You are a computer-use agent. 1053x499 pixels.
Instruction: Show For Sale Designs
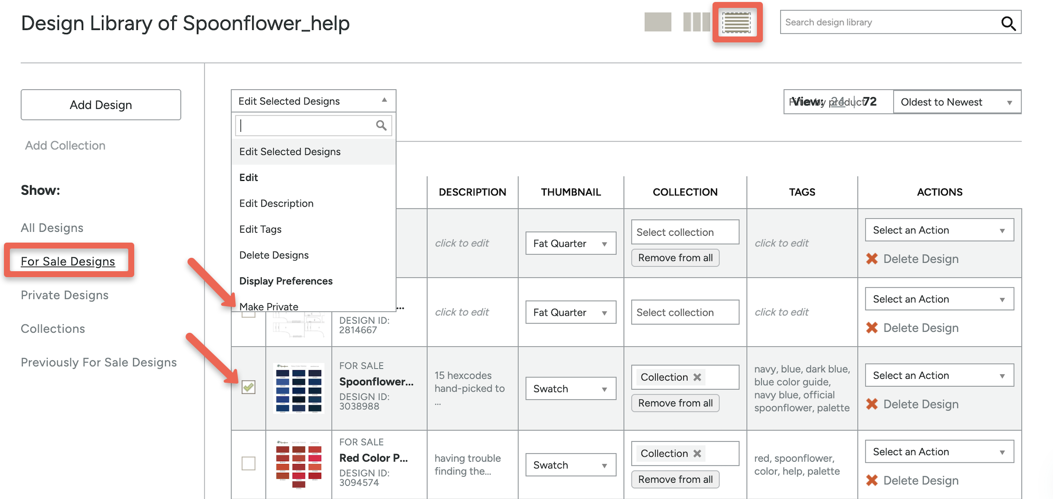(68, 261)
